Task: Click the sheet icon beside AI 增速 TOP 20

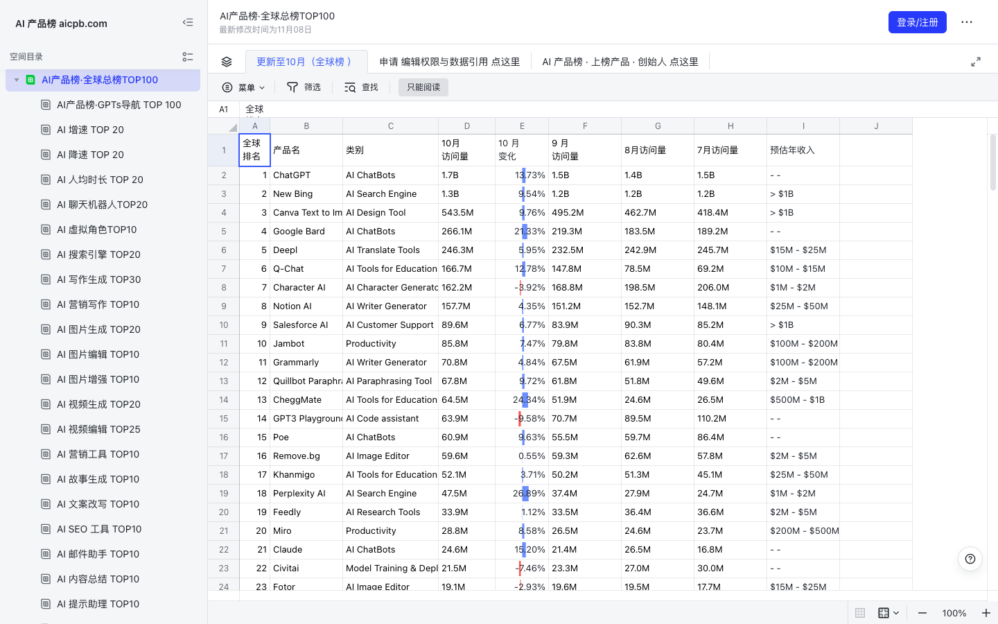Action: coord(46,130)
